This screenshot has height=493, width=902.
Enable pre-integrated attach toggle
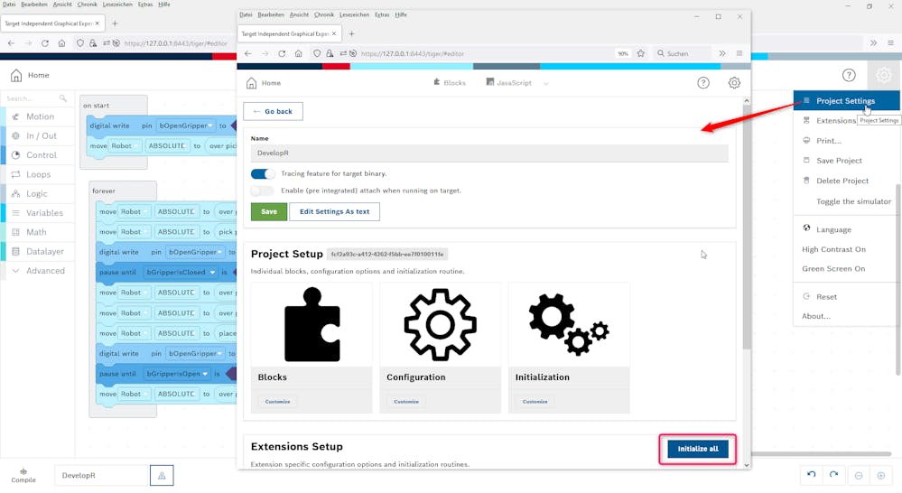(x=263, y=191)
